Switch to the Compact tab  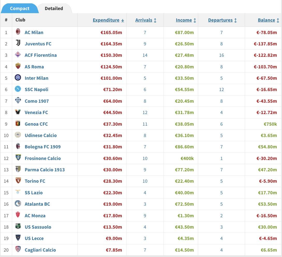click(20, 9)
